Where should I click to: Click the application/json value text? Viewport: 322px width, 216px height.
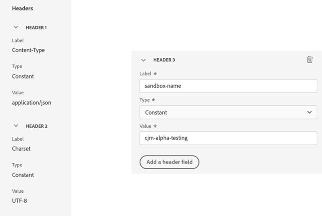click(x=31, y=103)
